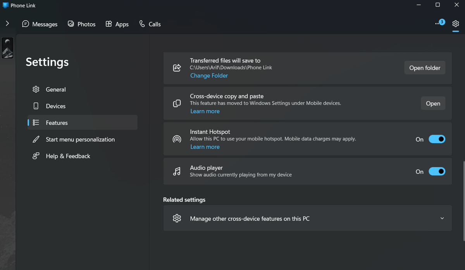Open the Calls tab

click(150, 24)
